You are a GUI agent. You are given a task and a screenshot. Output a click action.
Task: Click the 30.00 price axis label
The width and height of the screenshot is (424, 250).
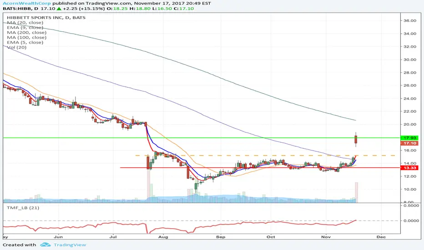[409, 60]
